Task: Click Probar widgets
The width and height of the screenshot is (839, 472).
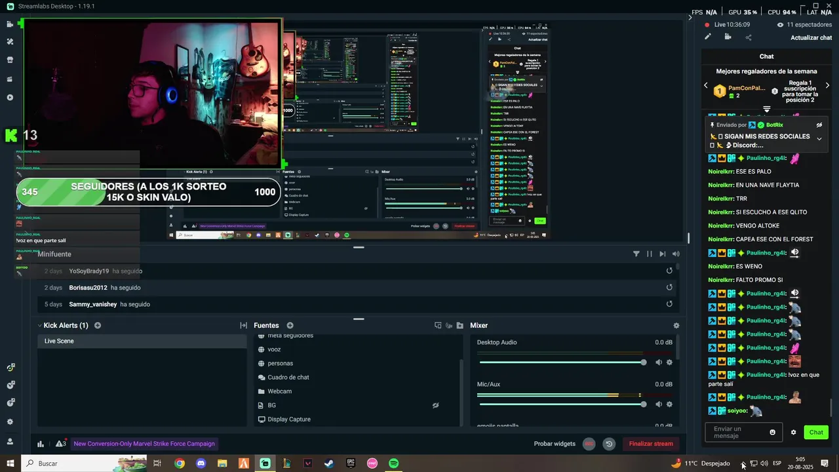Action: 555,444
